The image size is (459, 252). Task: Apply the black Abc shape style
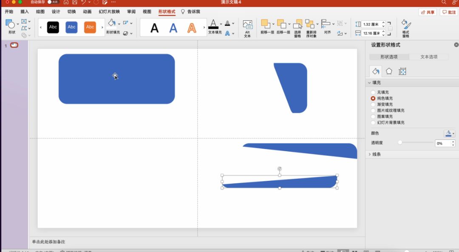(x=53, y=27)
